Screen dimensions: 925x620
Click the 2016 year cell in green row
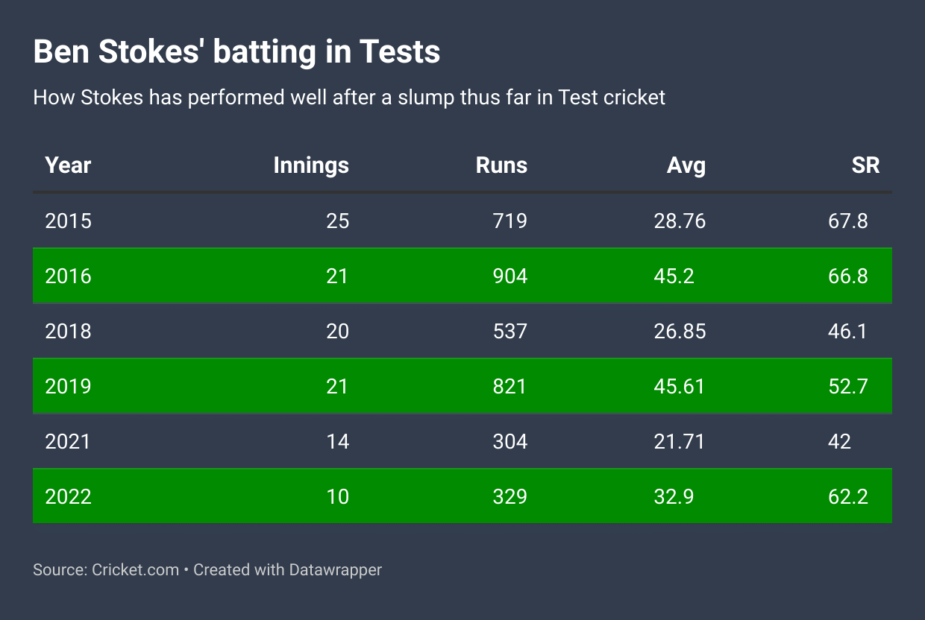coord(68,276)
